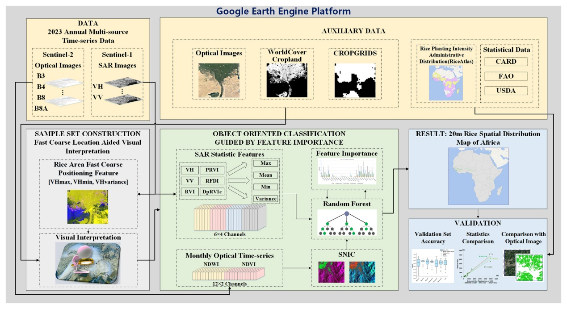
Task: Select the Variance statistic box
Action: (265, 199)
